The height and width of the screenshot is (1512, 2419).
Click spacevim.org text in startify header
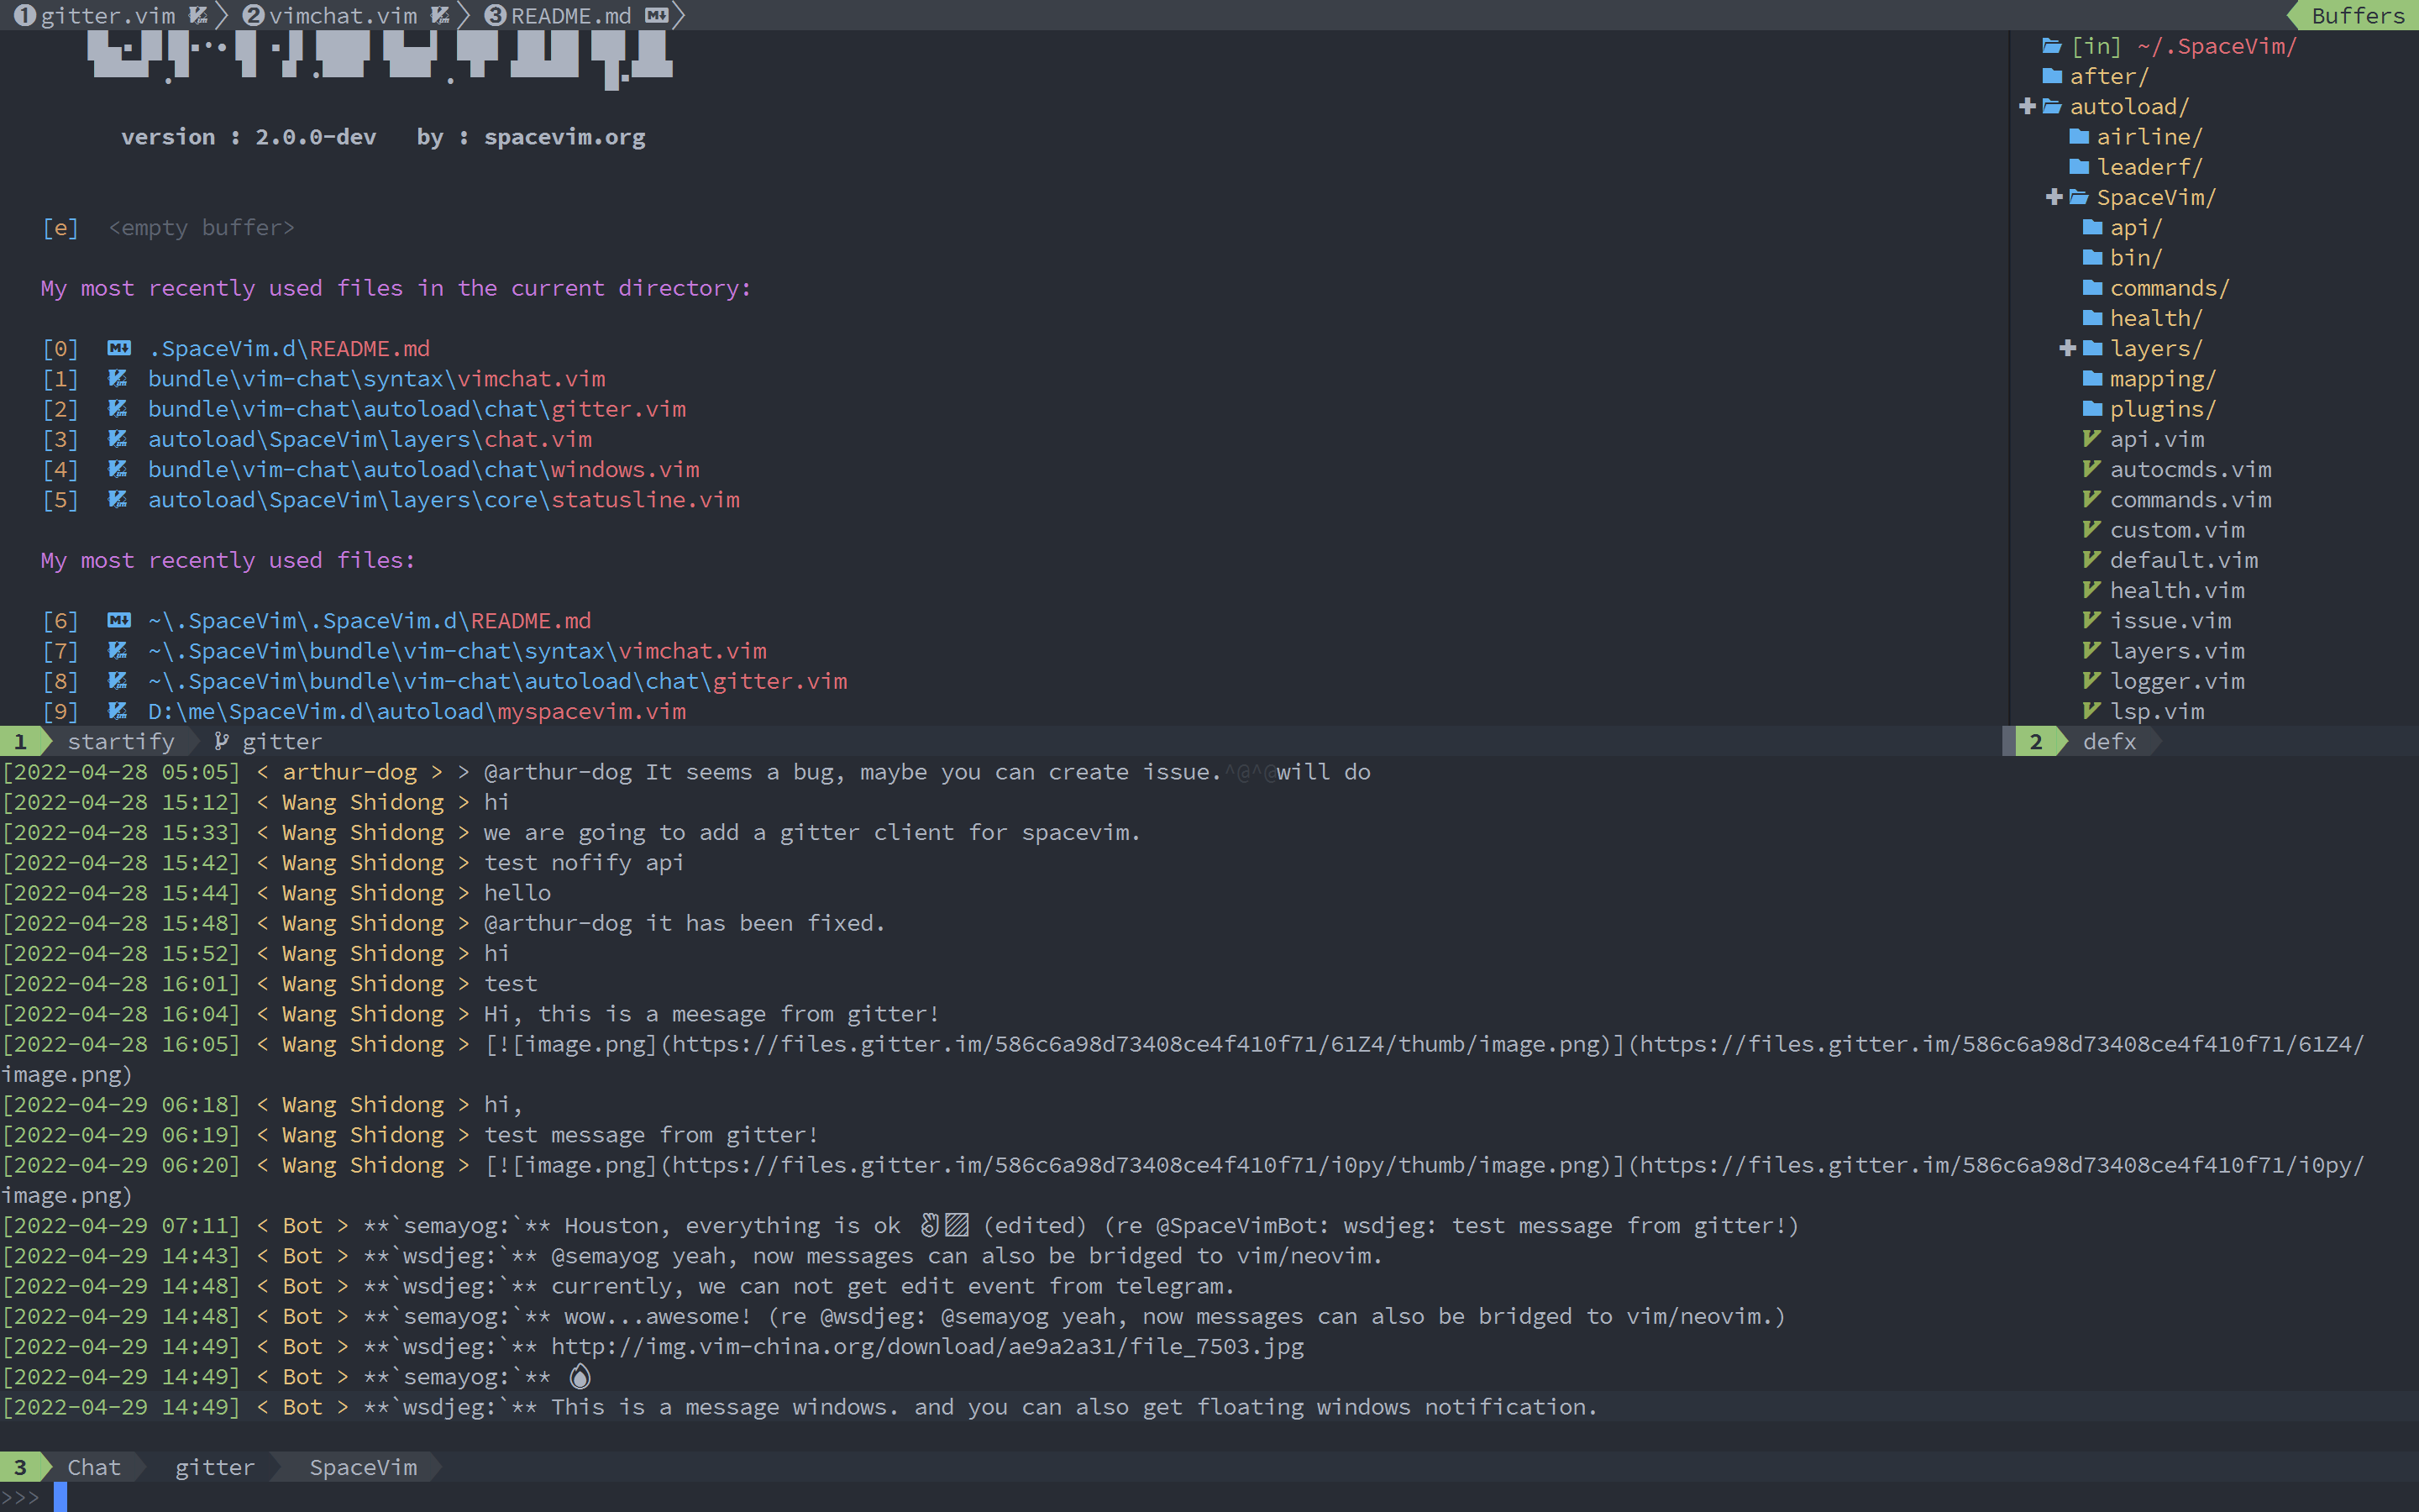point(564,137)
